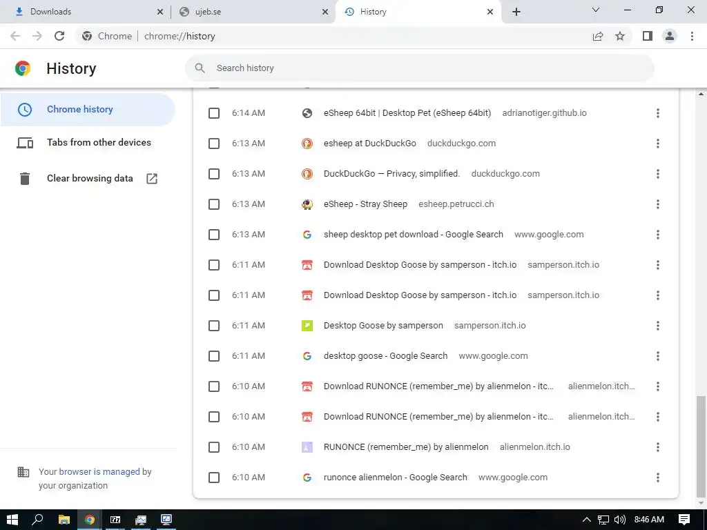Open taskbar search magnifier
707x530 pixels.
click(x=38, y=520)
